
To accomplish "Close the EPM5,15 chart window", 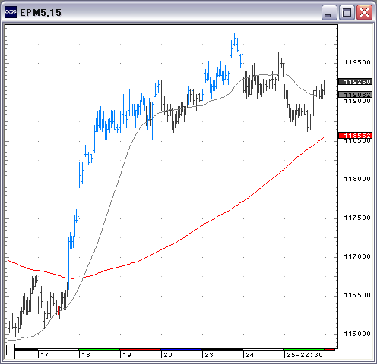I will tap(364, 12).
